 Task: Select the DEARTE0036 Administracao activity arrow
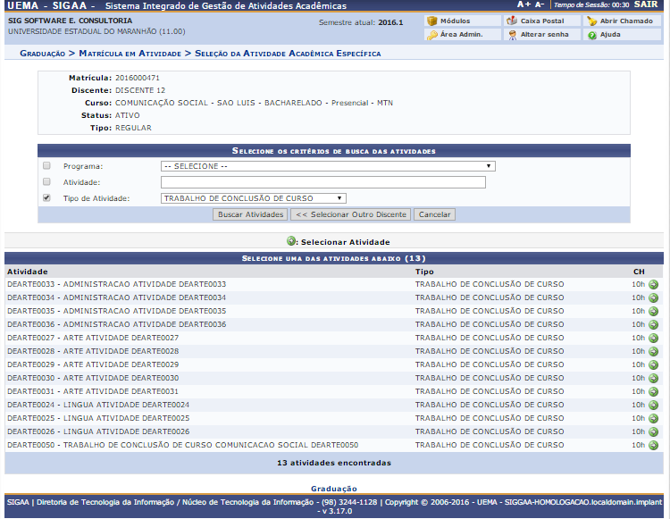tap(653, 325)
